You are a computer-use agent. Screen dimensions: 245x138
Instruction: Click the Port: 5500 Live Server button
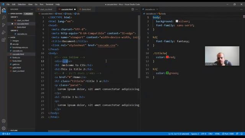coord(228,134)
